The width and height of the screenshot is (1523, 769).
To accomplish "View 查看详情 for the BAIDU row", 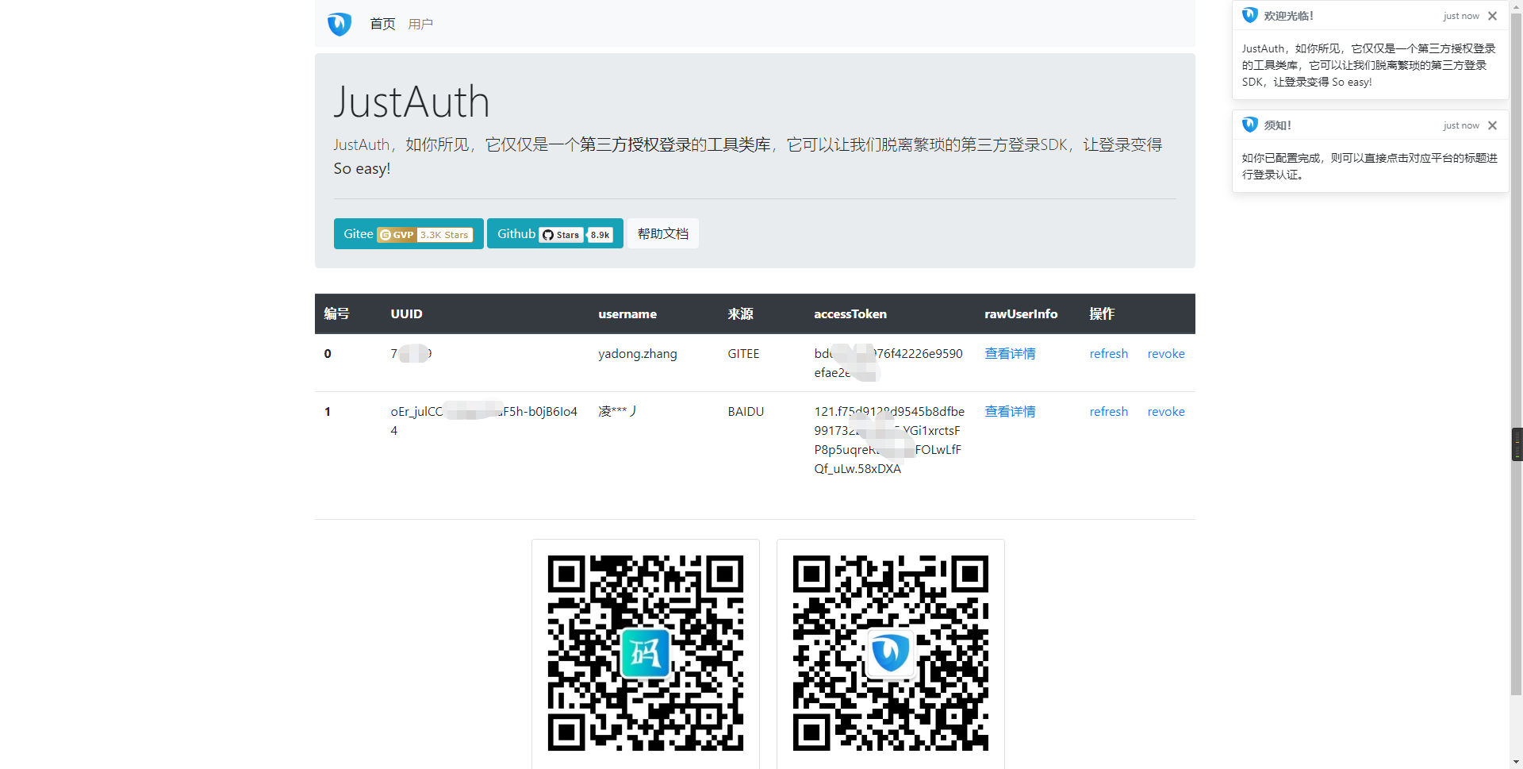I will (1010, 411).
